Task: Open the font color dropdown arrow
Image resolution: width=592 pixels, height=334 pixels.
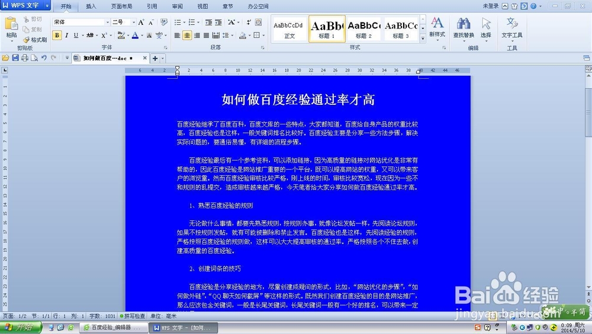Action: click(142, 36)
